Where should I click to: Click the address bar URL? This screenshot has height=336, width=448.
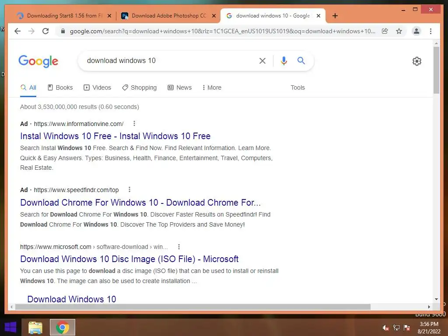click(223, 31)
